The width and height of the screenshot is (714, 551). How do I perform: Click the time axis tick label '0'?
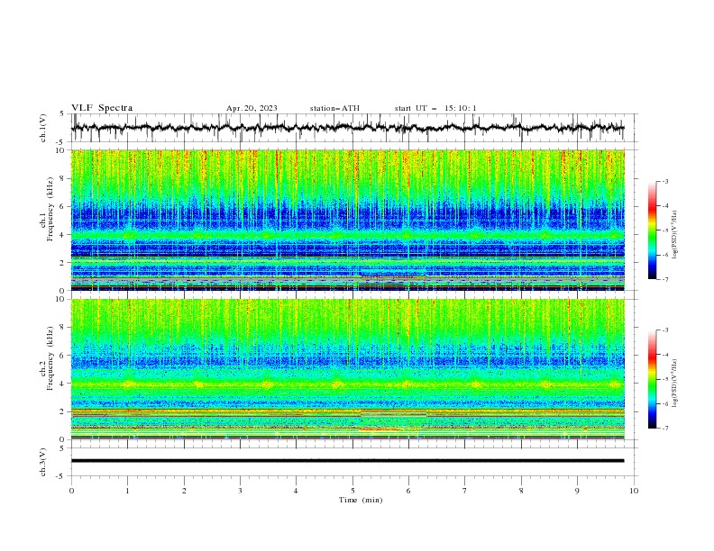71,491
